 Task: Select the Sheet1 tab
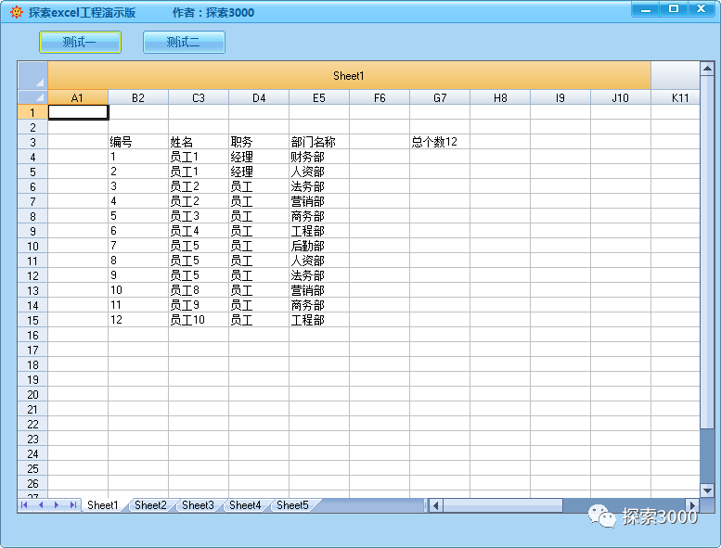click(x=103, y=505)
